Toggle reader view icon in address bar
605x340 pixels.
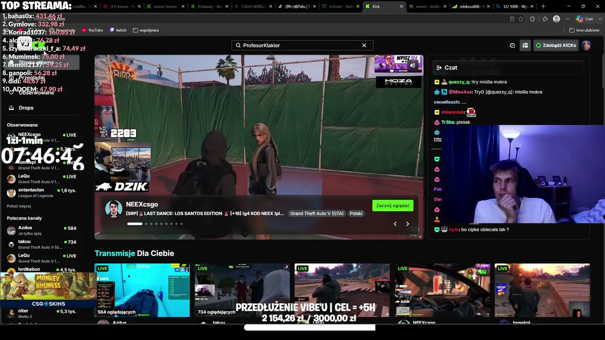512,19
